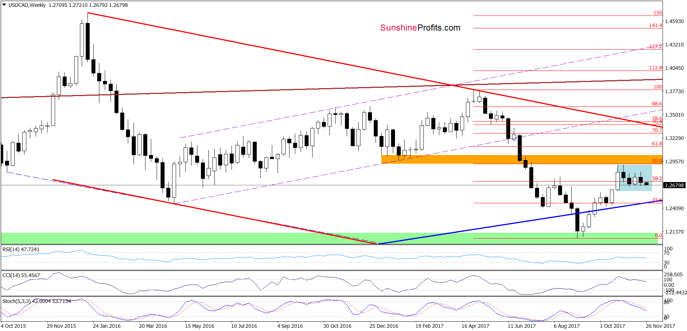Click the 1.35010 price axis label
The height and width of the screenshot is (331, 687).
(x=674, y=115)
